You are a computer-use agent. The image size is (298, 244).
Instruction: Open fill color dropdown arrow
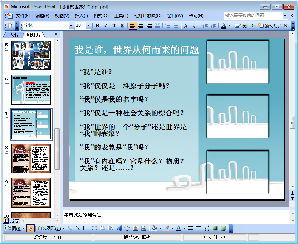point(160,228)
